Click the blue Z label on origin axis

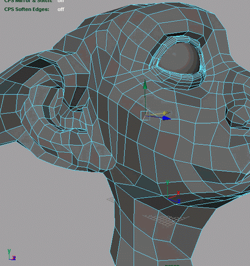click(179, 201)
